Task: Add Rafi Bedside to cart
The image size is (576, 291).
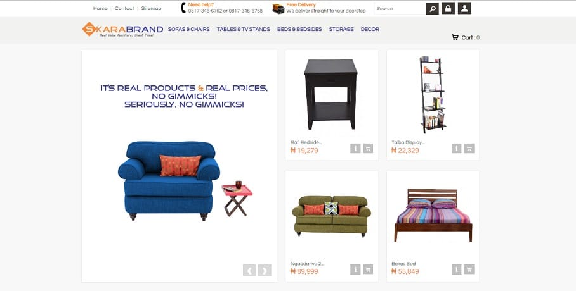Action: pos(368,149)
